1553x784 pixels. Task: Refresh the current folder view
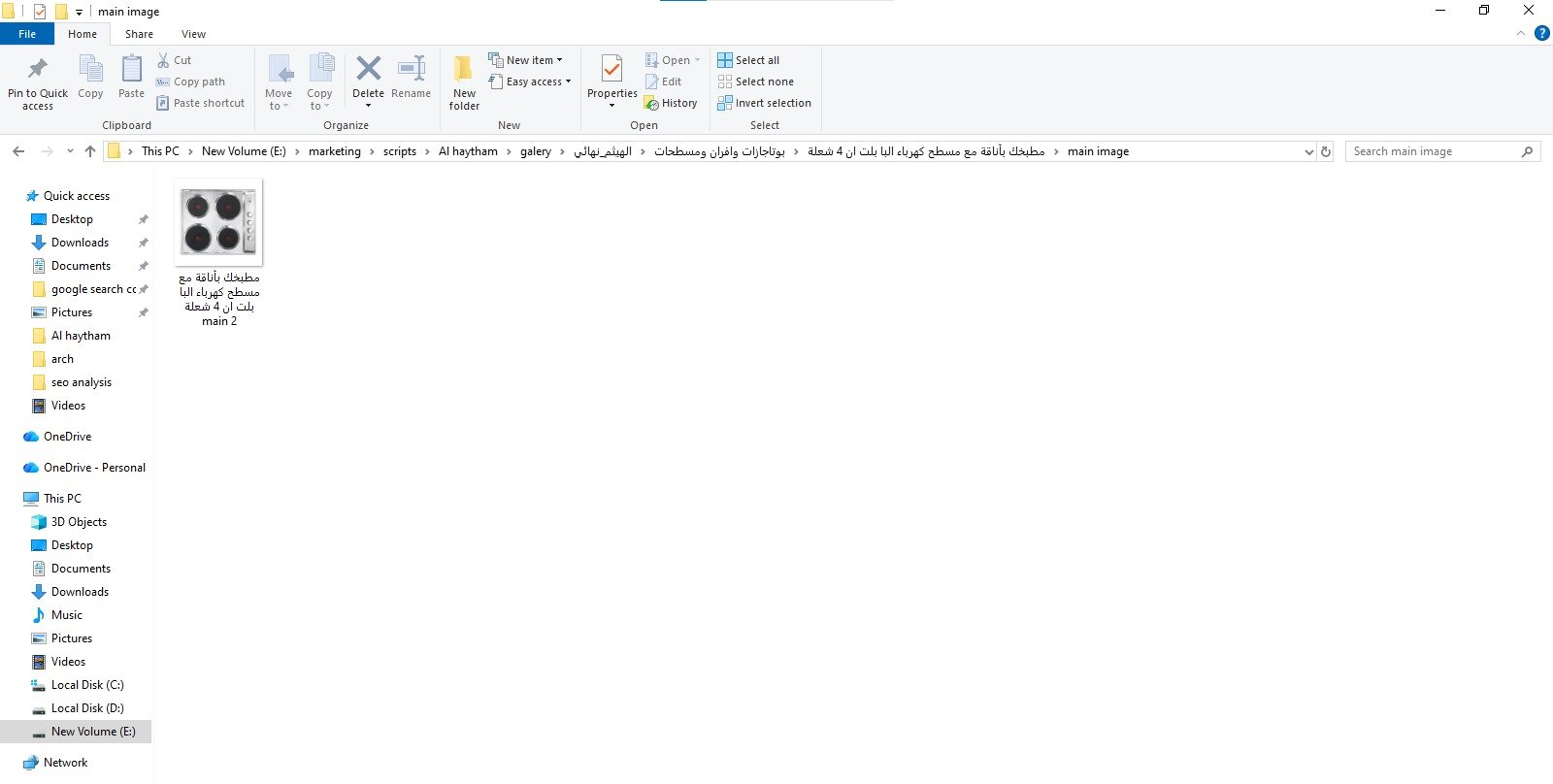pos(1326,151)
